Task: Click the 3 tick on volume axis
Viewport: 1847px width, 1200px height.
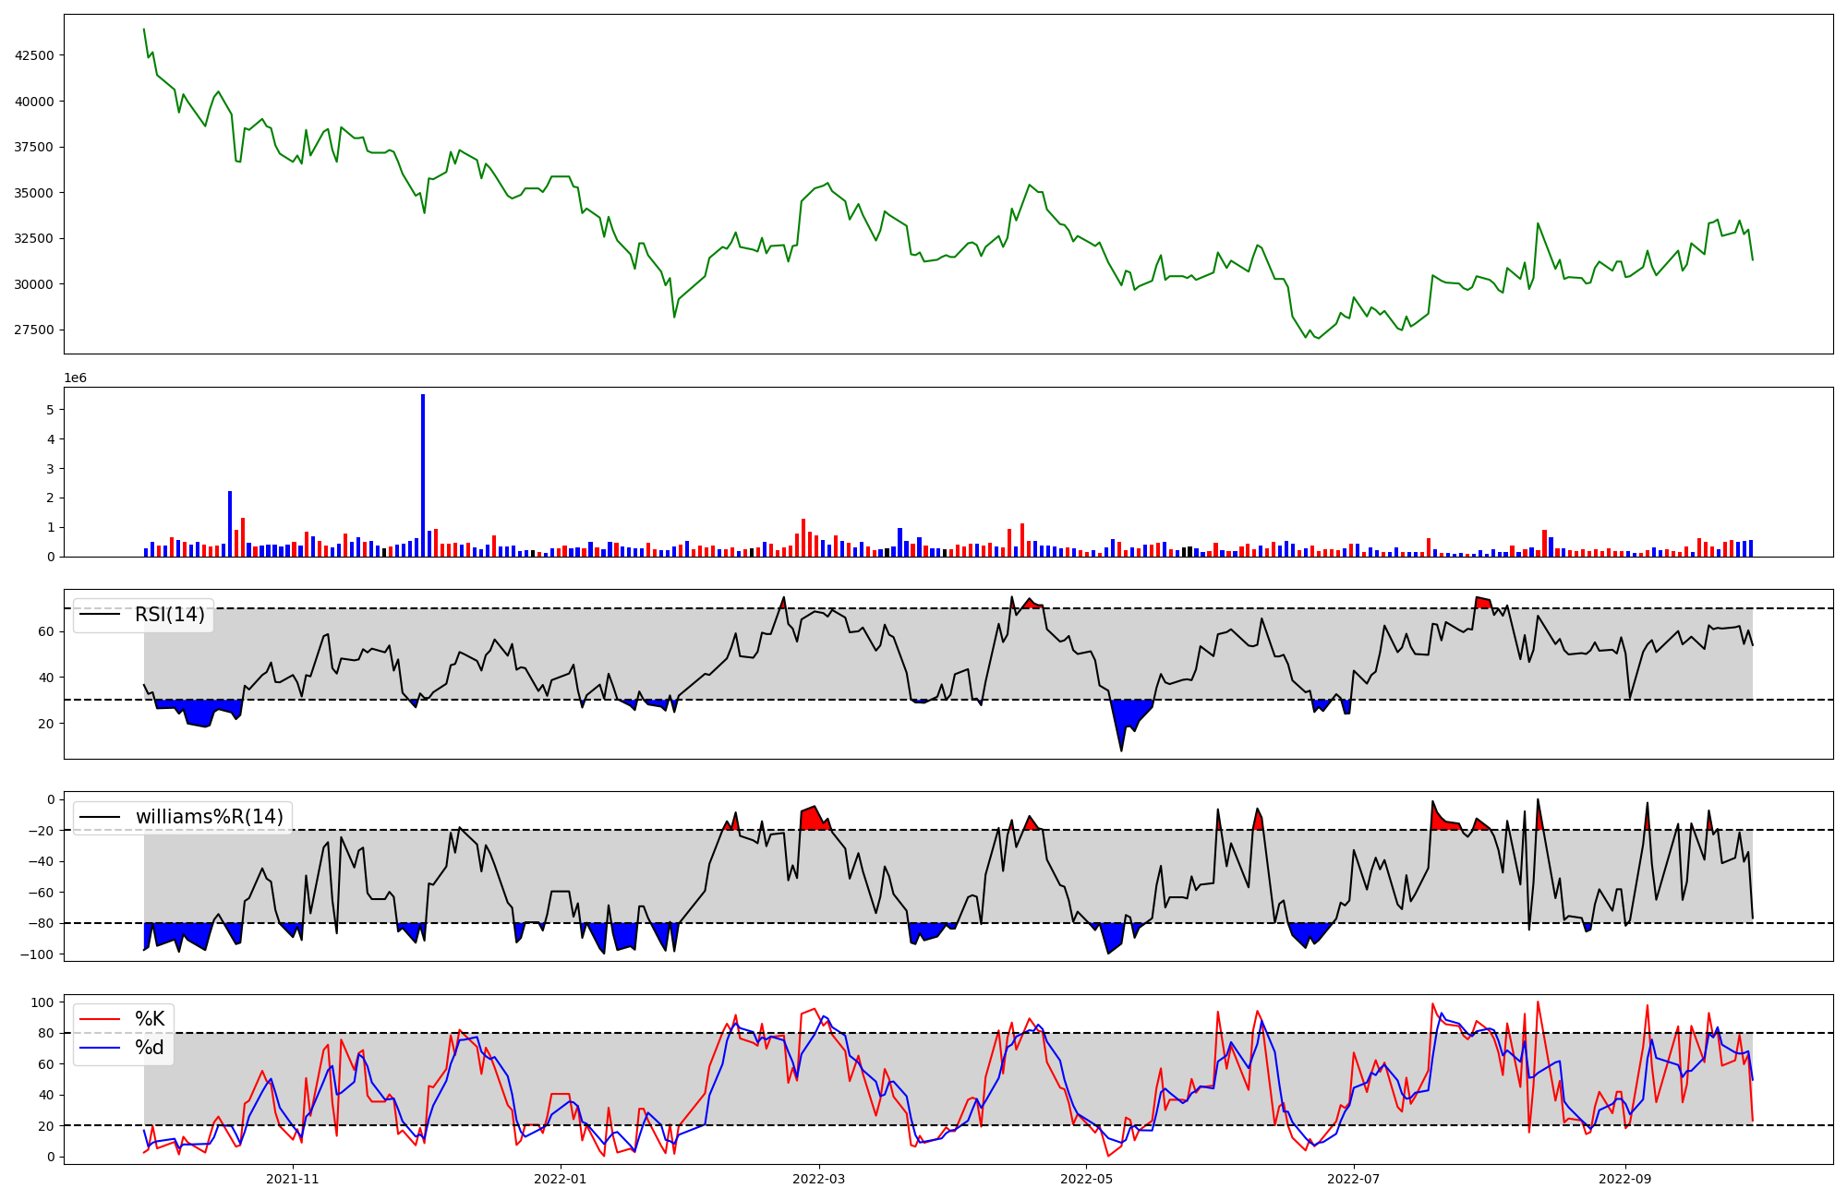Action: point(51,469)
